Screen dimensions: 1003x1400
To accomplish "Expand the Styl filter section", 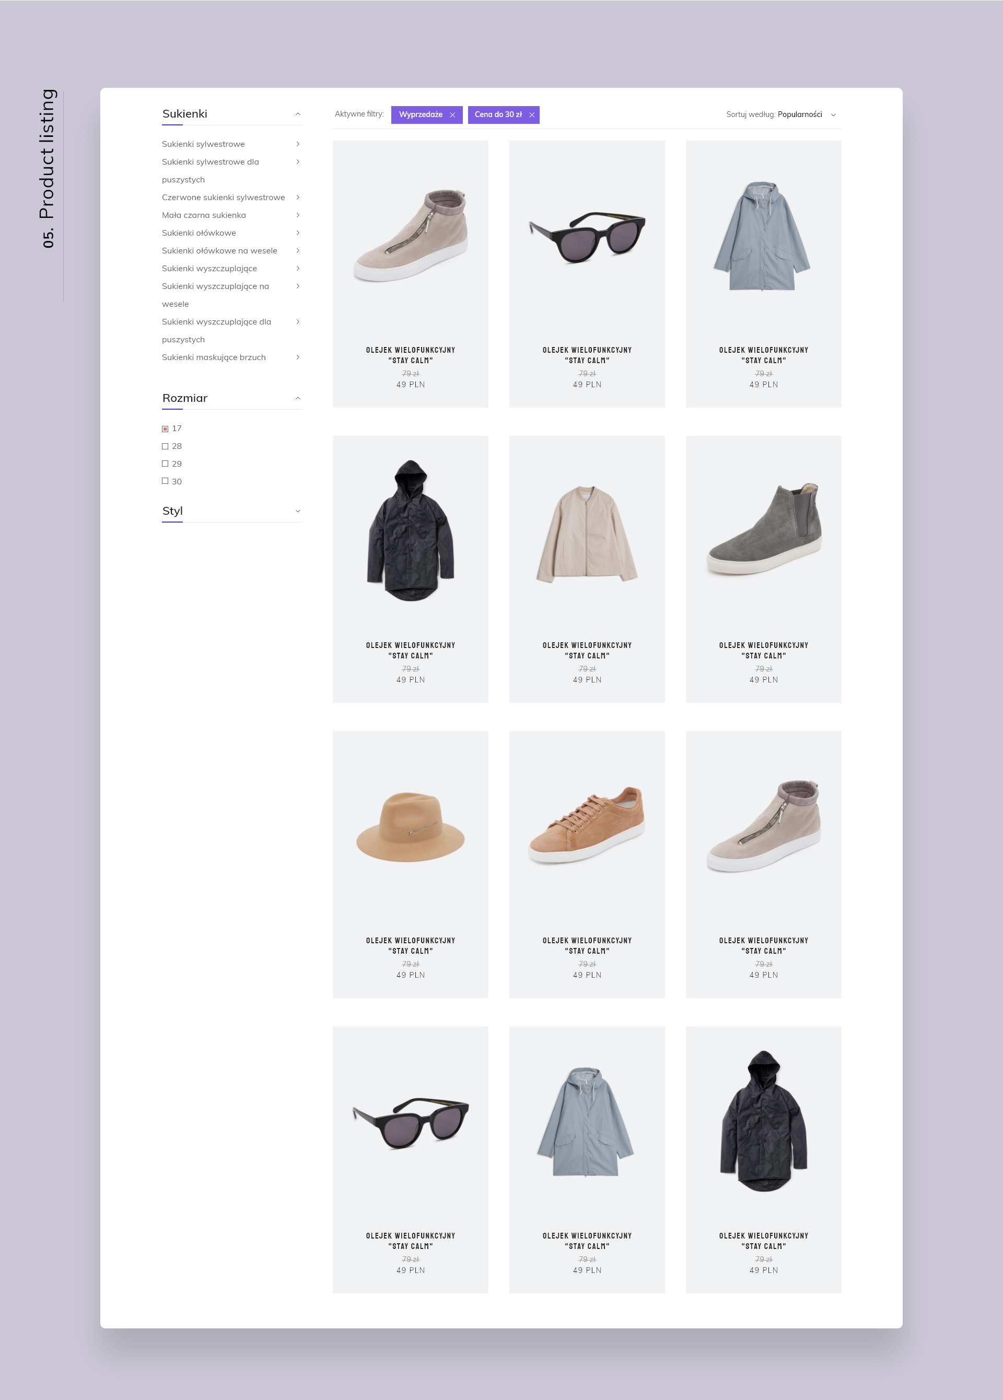I will tap(298, 511).
